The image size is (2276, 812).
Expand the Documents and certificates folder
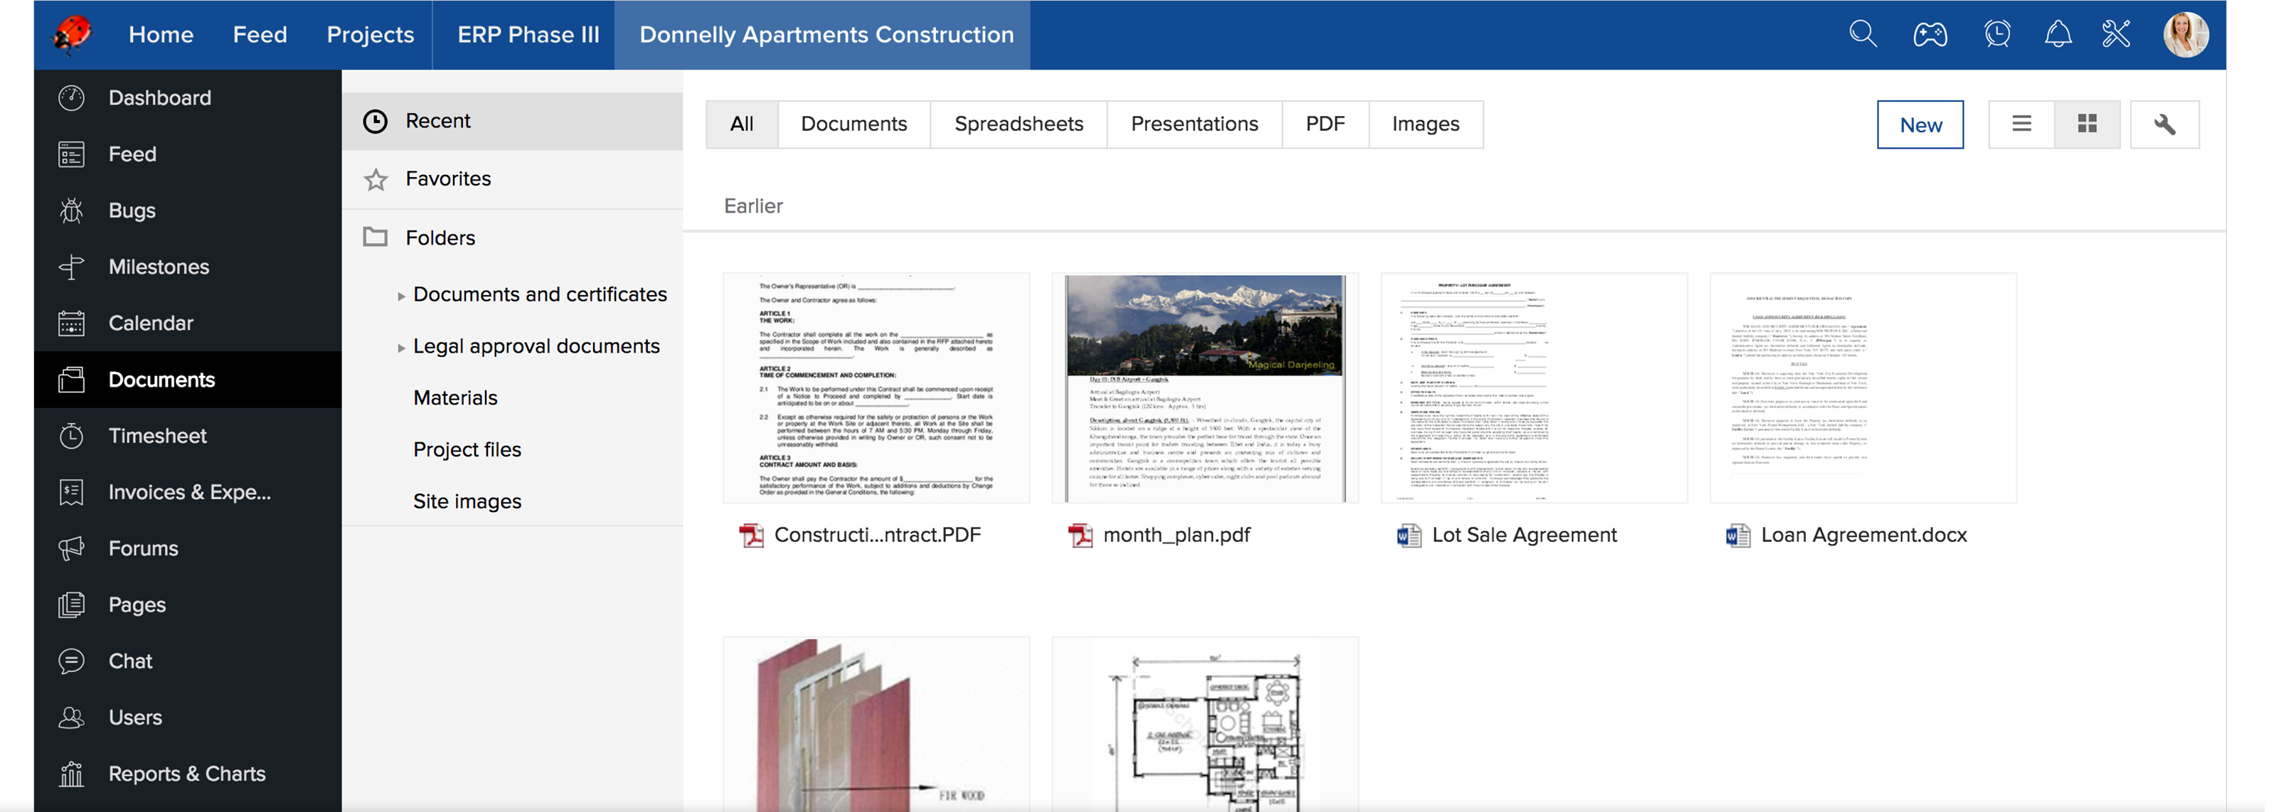pos(401,296)
